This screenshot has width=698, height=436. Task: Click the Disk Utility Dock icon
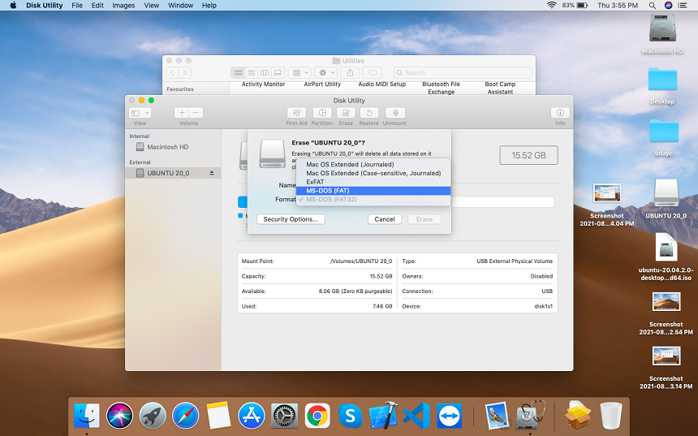coord(530,416)
